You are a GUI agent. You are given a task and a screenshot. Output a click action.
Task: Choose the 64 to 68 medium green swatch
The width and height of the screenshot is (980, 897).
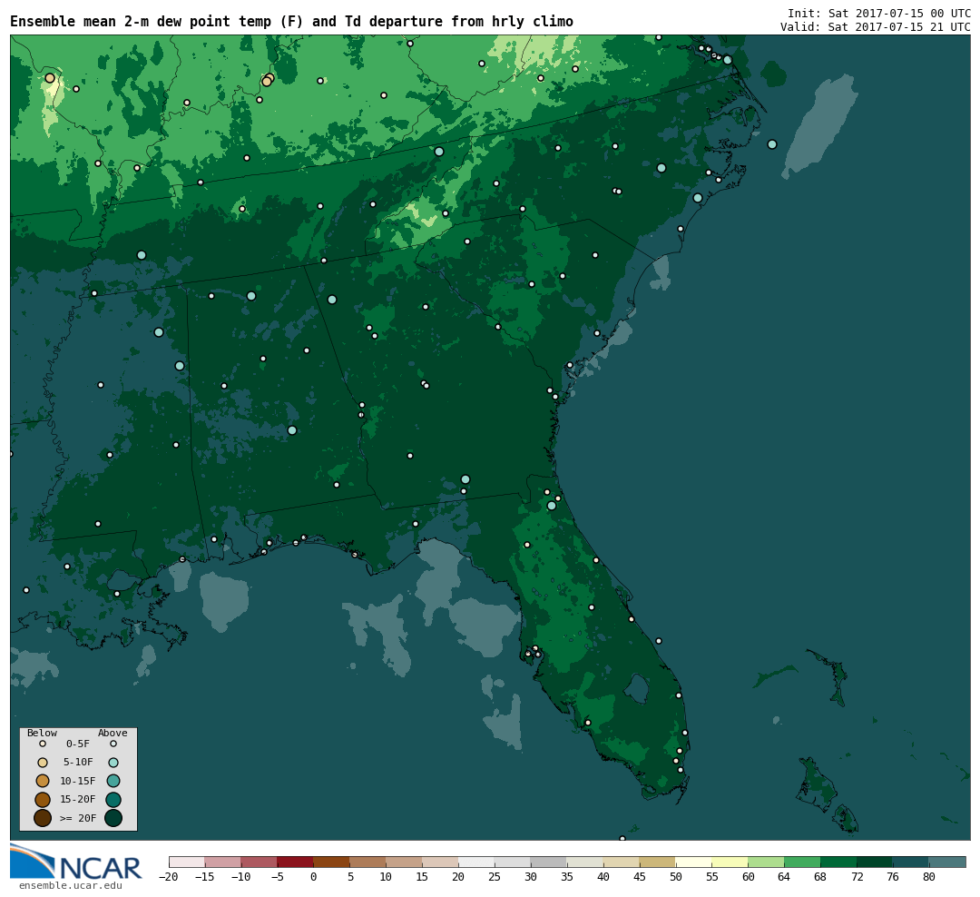coord(803,862)
